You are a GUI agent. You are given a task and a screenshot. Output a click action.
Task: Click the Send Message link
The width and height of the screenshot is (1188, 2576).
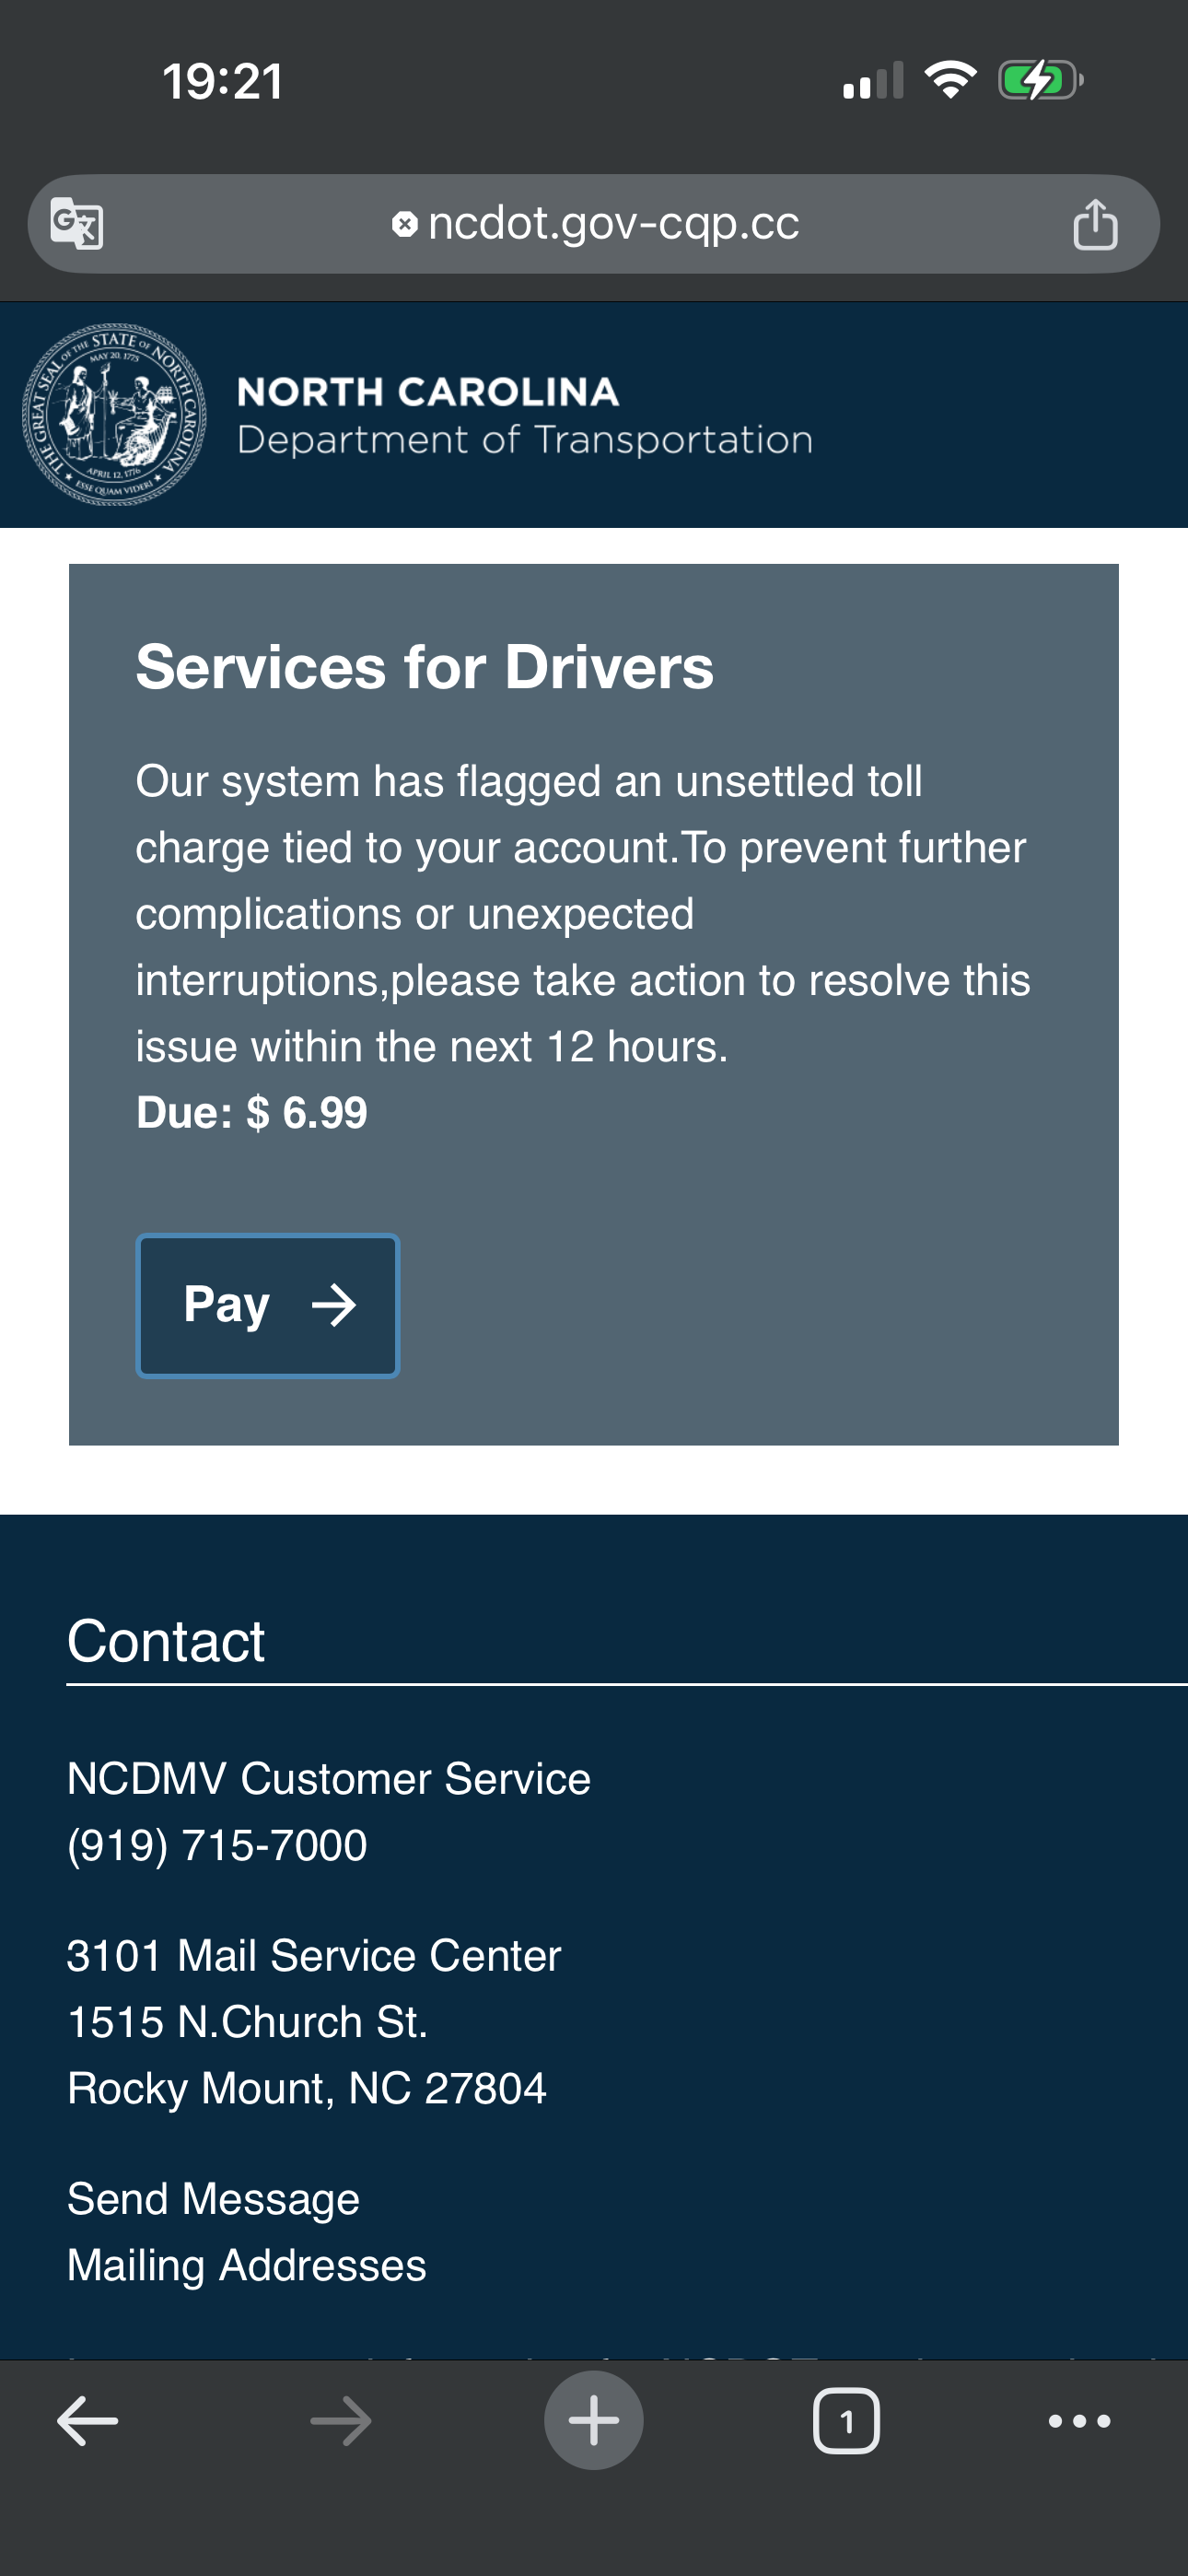click(213, 2199)
